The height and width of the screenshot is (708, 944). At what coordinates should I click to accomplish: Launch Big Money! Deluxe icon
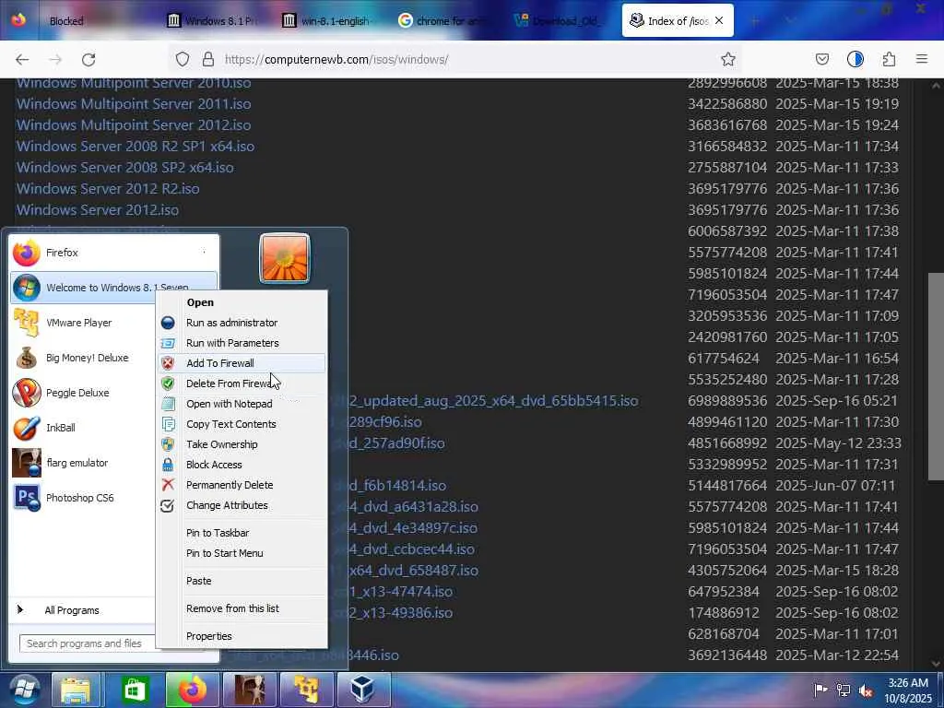27,358
